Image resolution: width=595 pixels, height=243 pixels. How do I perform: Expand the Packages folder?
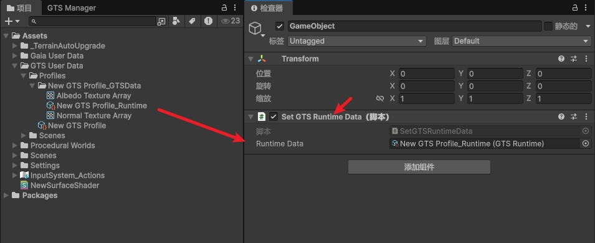(x=6, y=195)
